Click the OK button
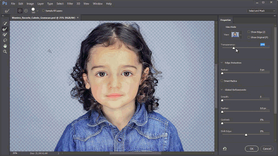 click(252, 149)
